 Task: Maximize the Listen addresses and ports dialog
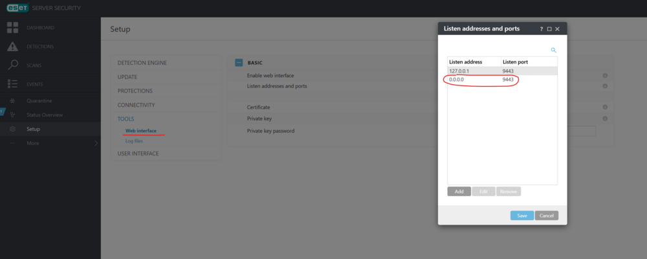pos(549,29)
